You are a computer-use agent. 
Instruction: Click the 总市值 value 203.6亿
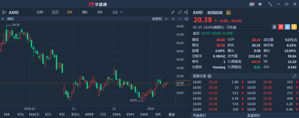click(x=254, y=56)
